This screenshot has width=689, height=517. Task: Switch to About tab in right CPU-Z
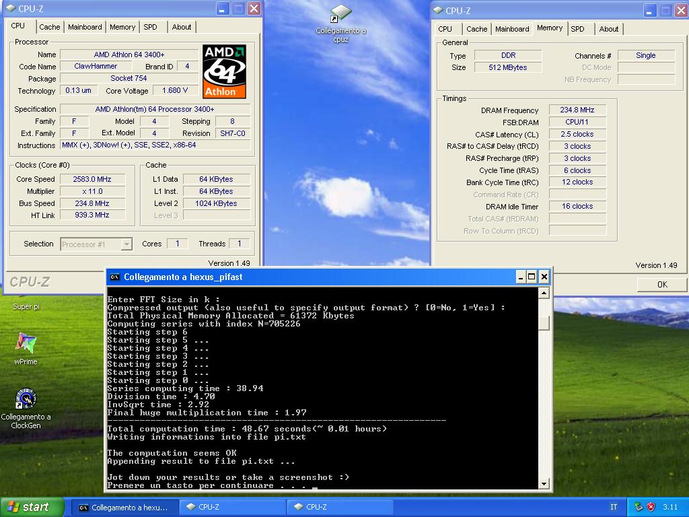pyautogui.click(x=608, y=28)
